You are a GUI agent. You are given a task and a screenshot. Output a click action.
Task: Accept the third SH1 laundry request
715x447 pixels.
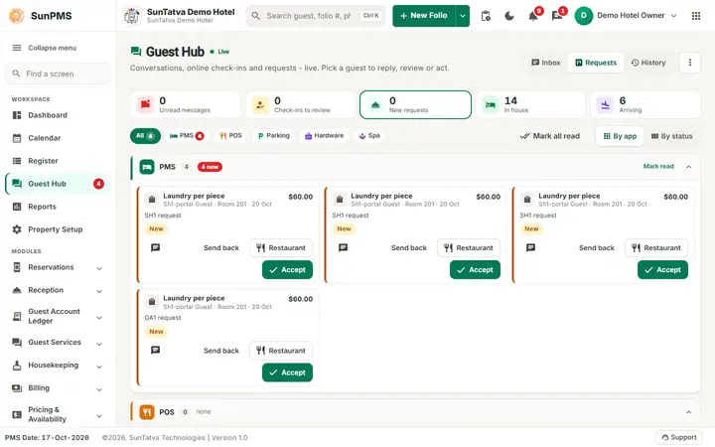tap(662, 270)
